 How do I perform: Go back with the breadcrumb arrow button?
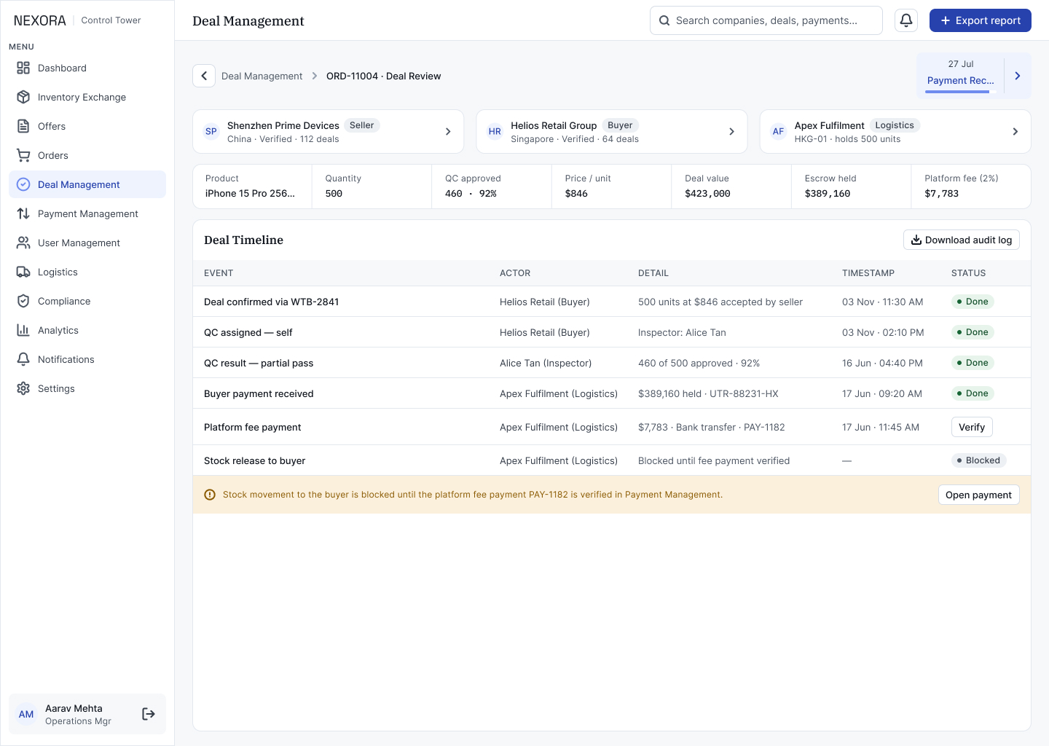pyautogui.click(x=204, y=76)
